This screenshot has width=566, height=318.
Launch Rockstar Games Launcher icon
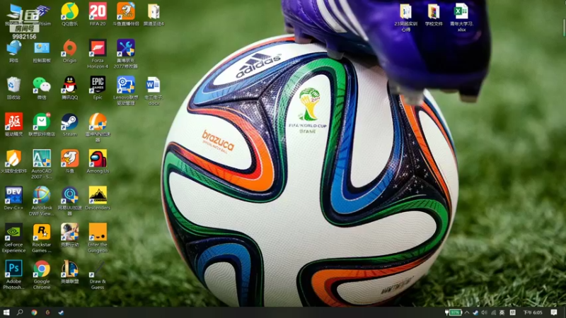[42, 238]
